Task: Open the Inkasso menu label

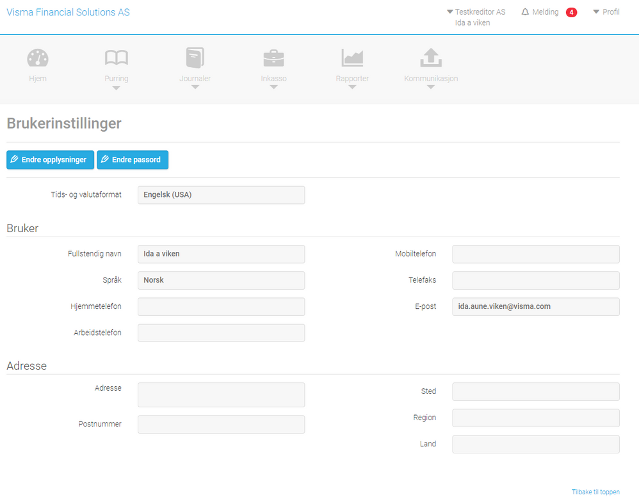Action: (274, 79)
